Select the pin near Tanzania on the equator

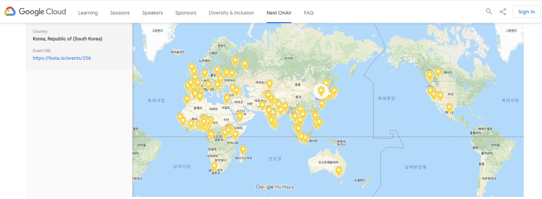(235, 135)
